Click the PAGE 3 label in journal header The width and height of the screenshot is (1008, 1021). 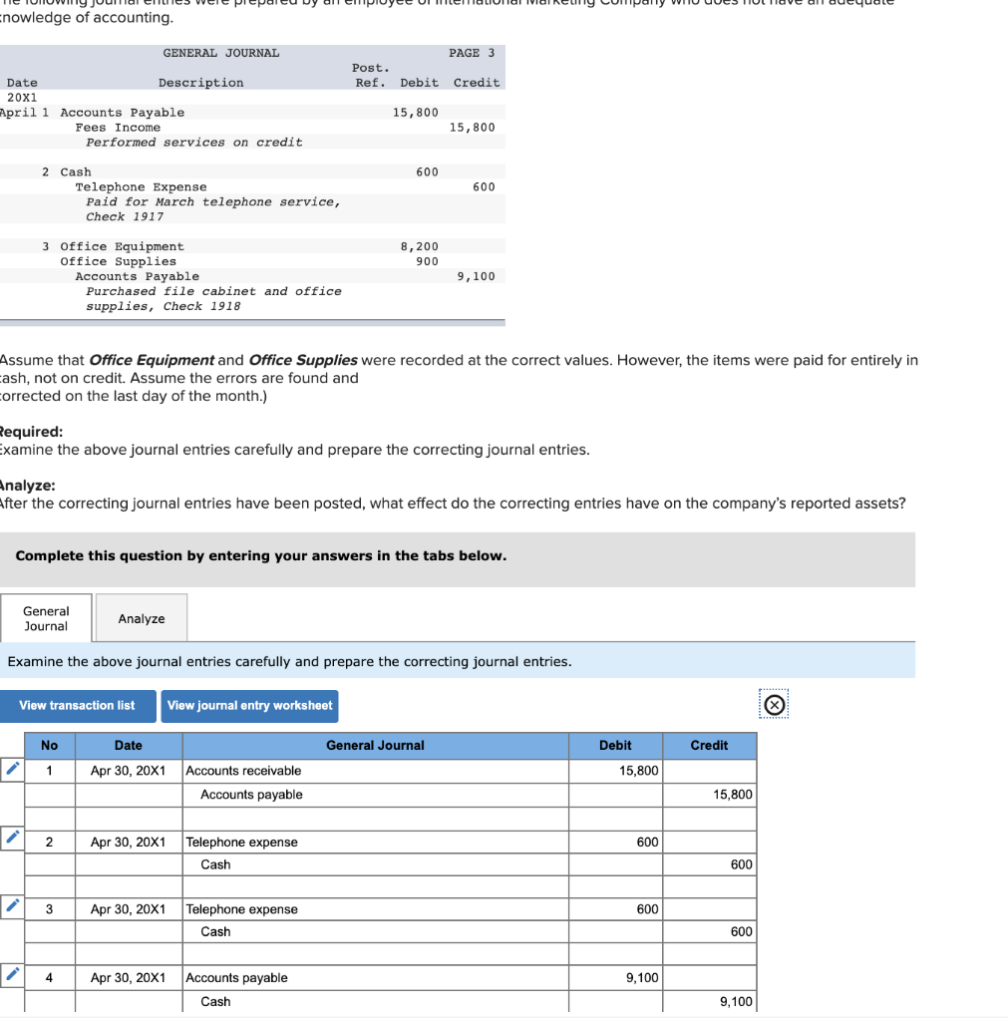[472, 54]
